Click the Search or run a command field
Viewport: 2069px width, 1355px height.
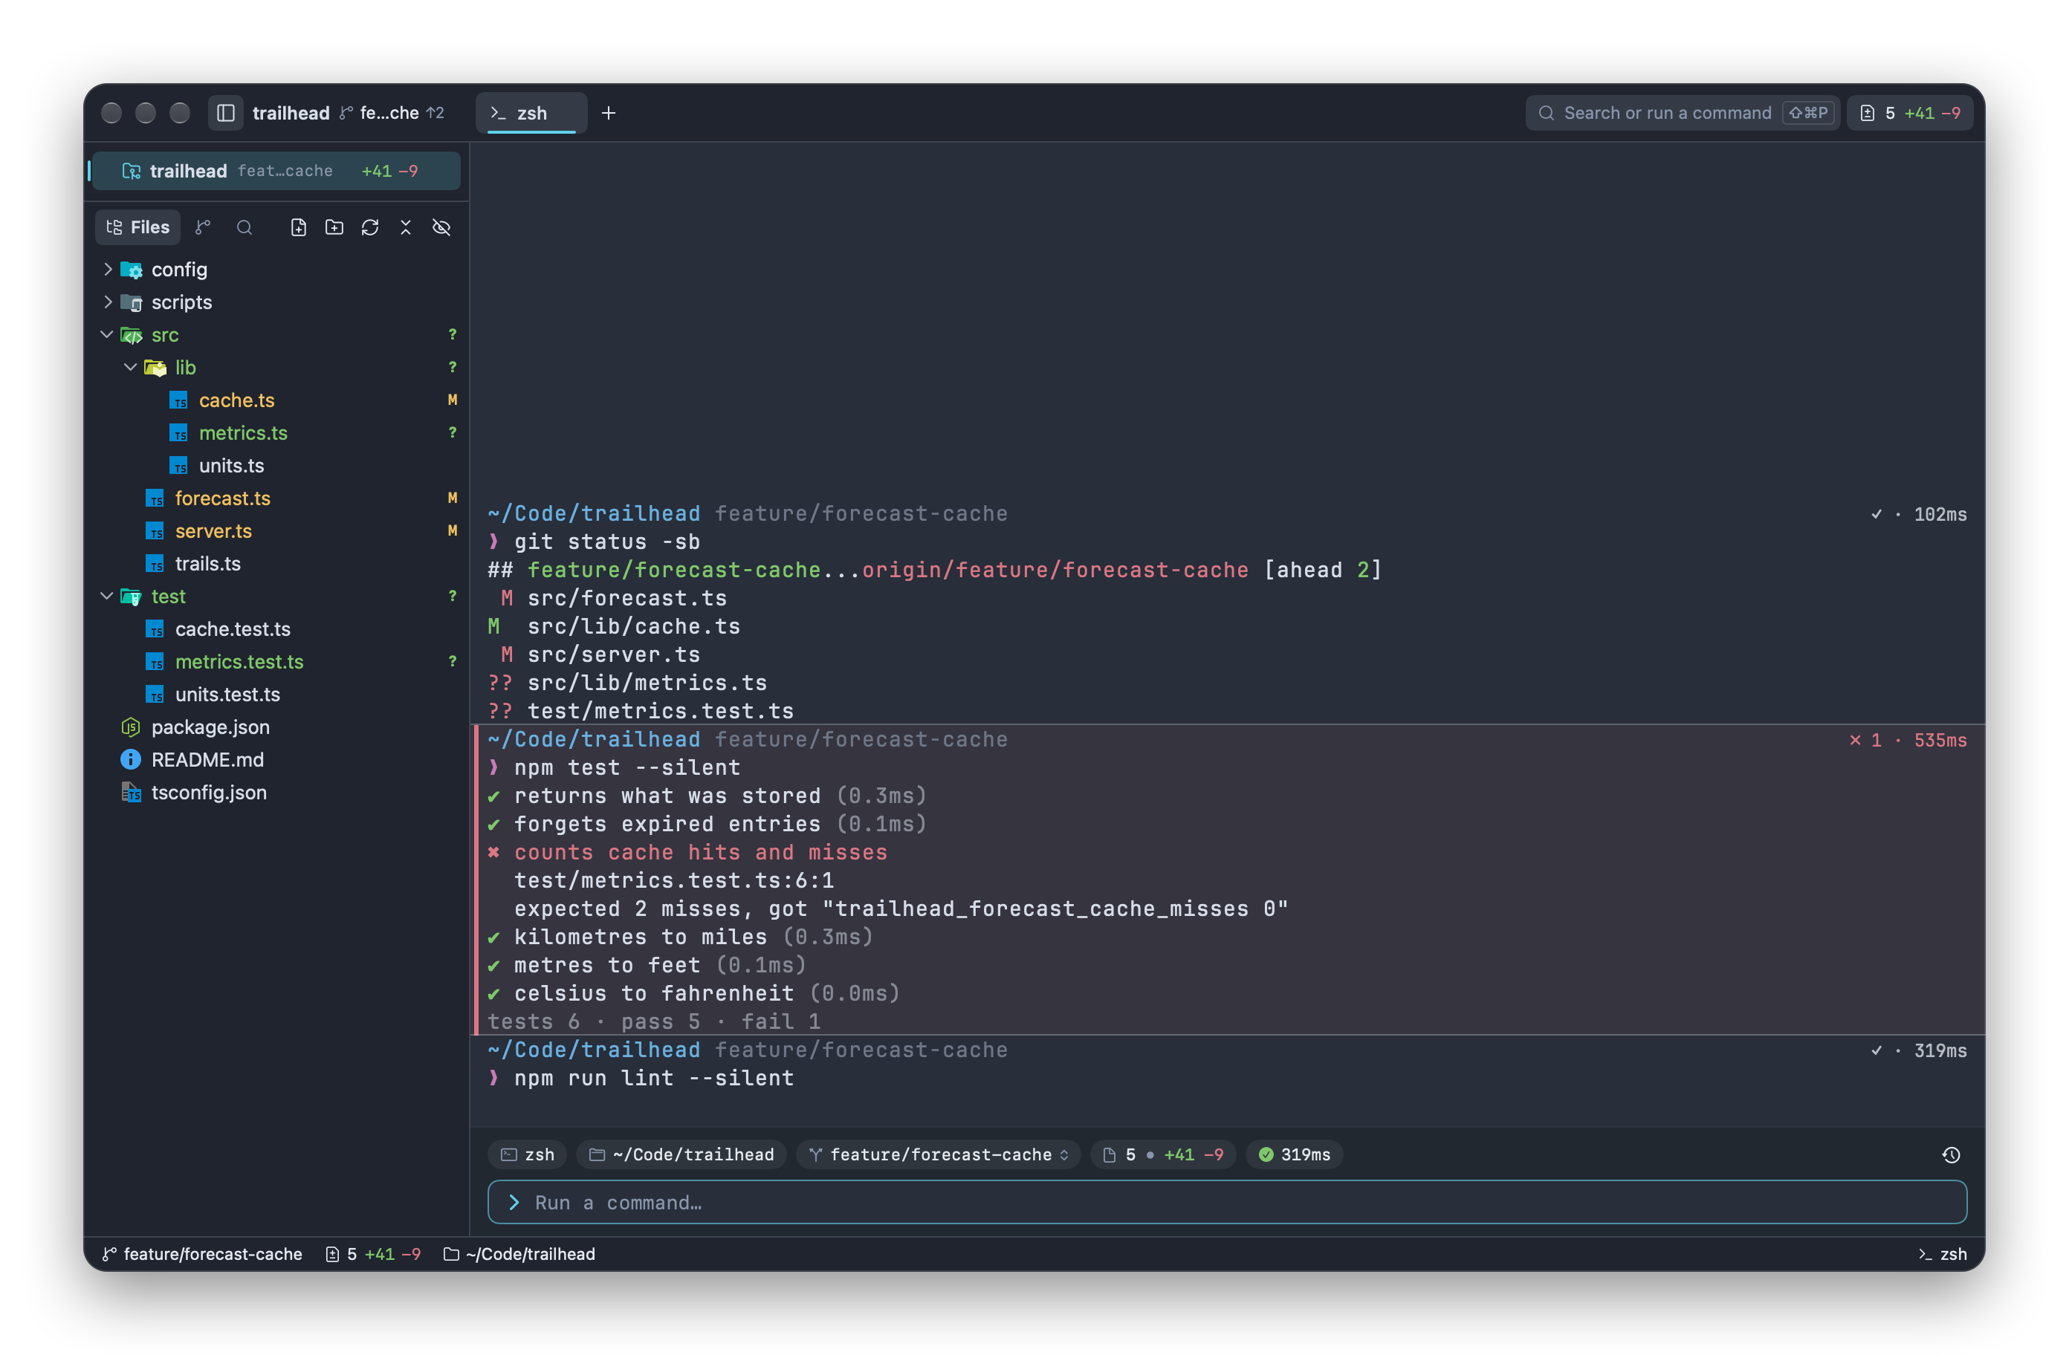tap(1682, 113)
